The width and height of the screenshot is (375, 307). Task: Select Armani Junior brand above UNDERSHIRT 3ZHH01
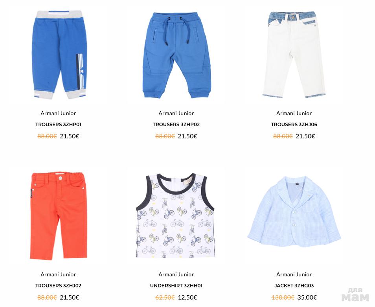(176, 274)
